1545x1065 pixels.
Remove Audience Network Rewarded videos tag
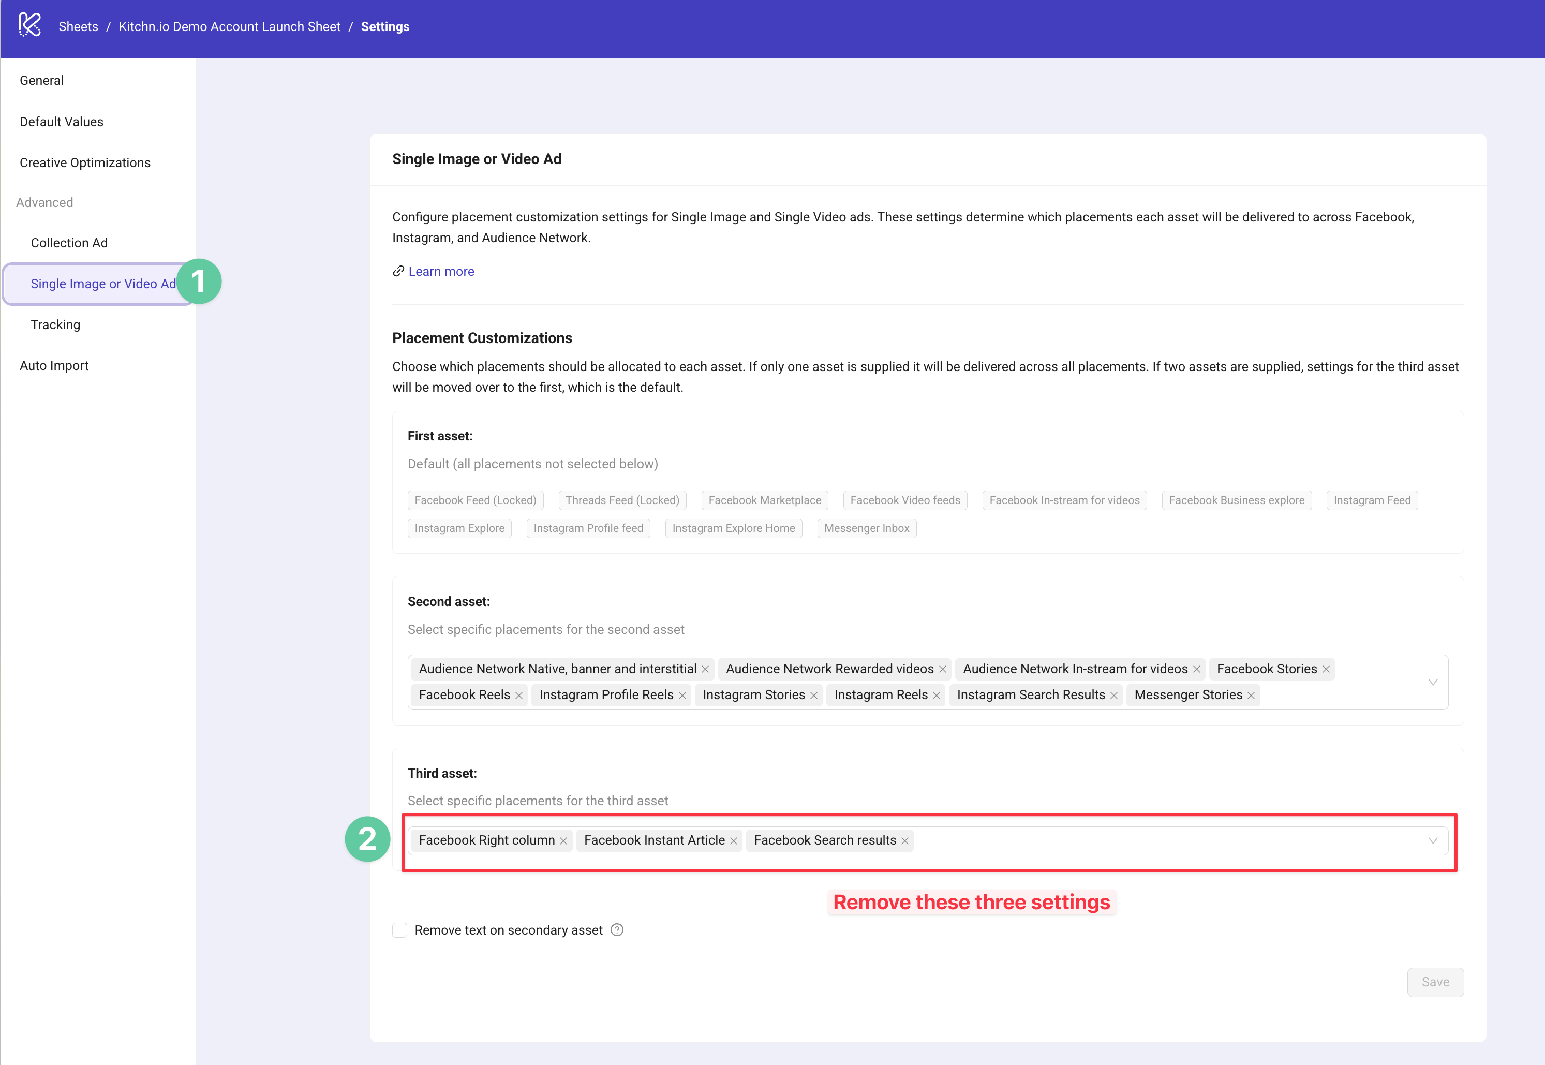pos(943,669)
